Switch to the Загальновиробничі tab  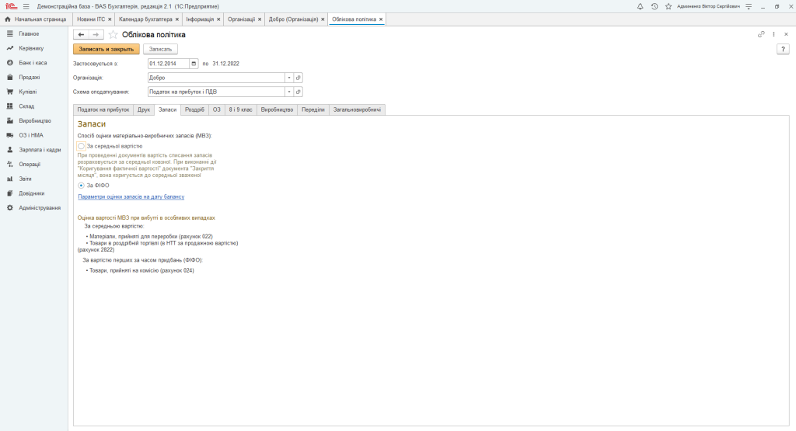point(357,109)
